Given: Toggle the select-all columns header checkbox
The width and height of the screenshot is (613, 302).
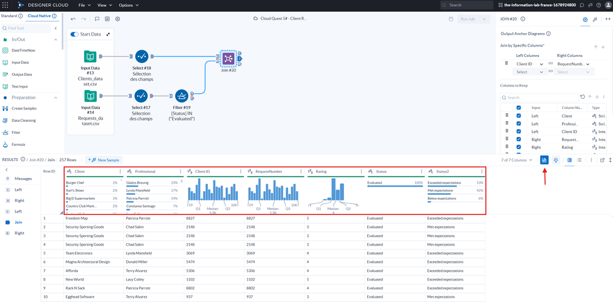Looking at the screenshot, I should point(519,107).
